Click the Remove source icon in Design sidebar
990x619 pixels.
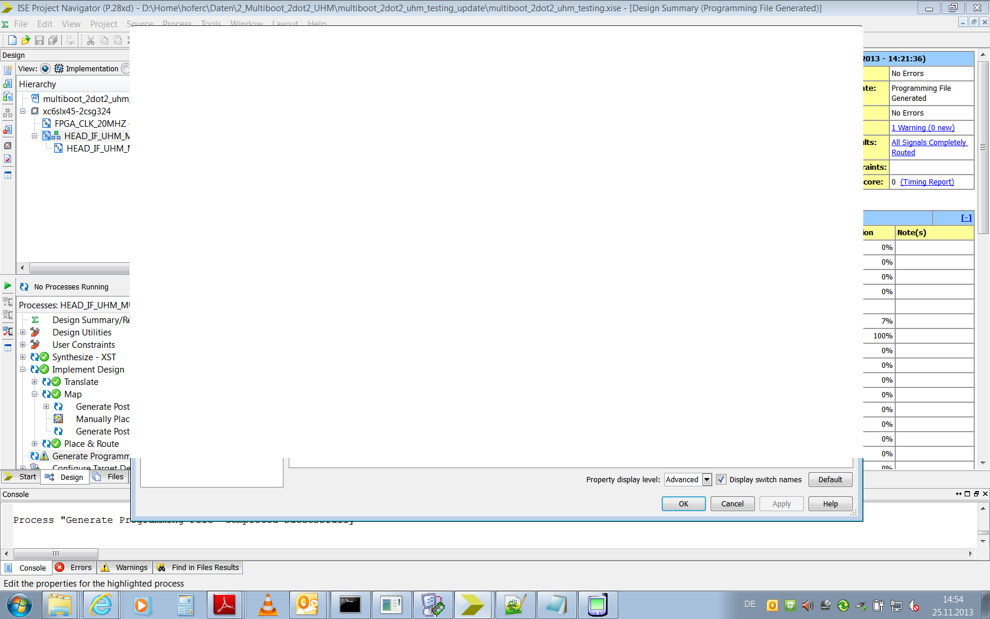[x=8, y=129]
